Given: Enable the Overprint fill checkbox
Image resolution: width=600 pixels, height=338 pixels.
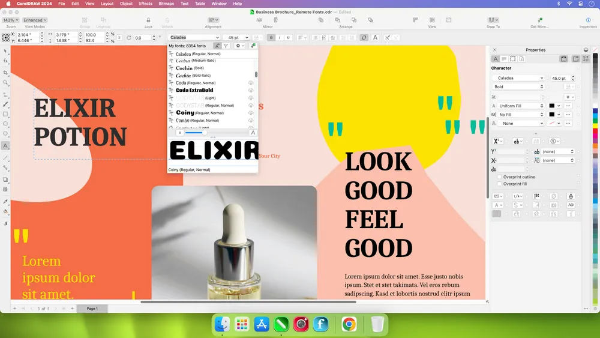Looking at the screenshot, I should click(499, 184).
